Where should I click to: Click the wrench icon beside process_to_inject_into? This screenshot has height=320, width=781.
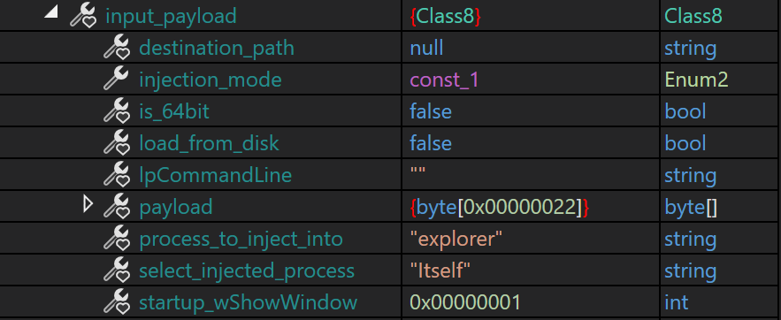point(117,239)
